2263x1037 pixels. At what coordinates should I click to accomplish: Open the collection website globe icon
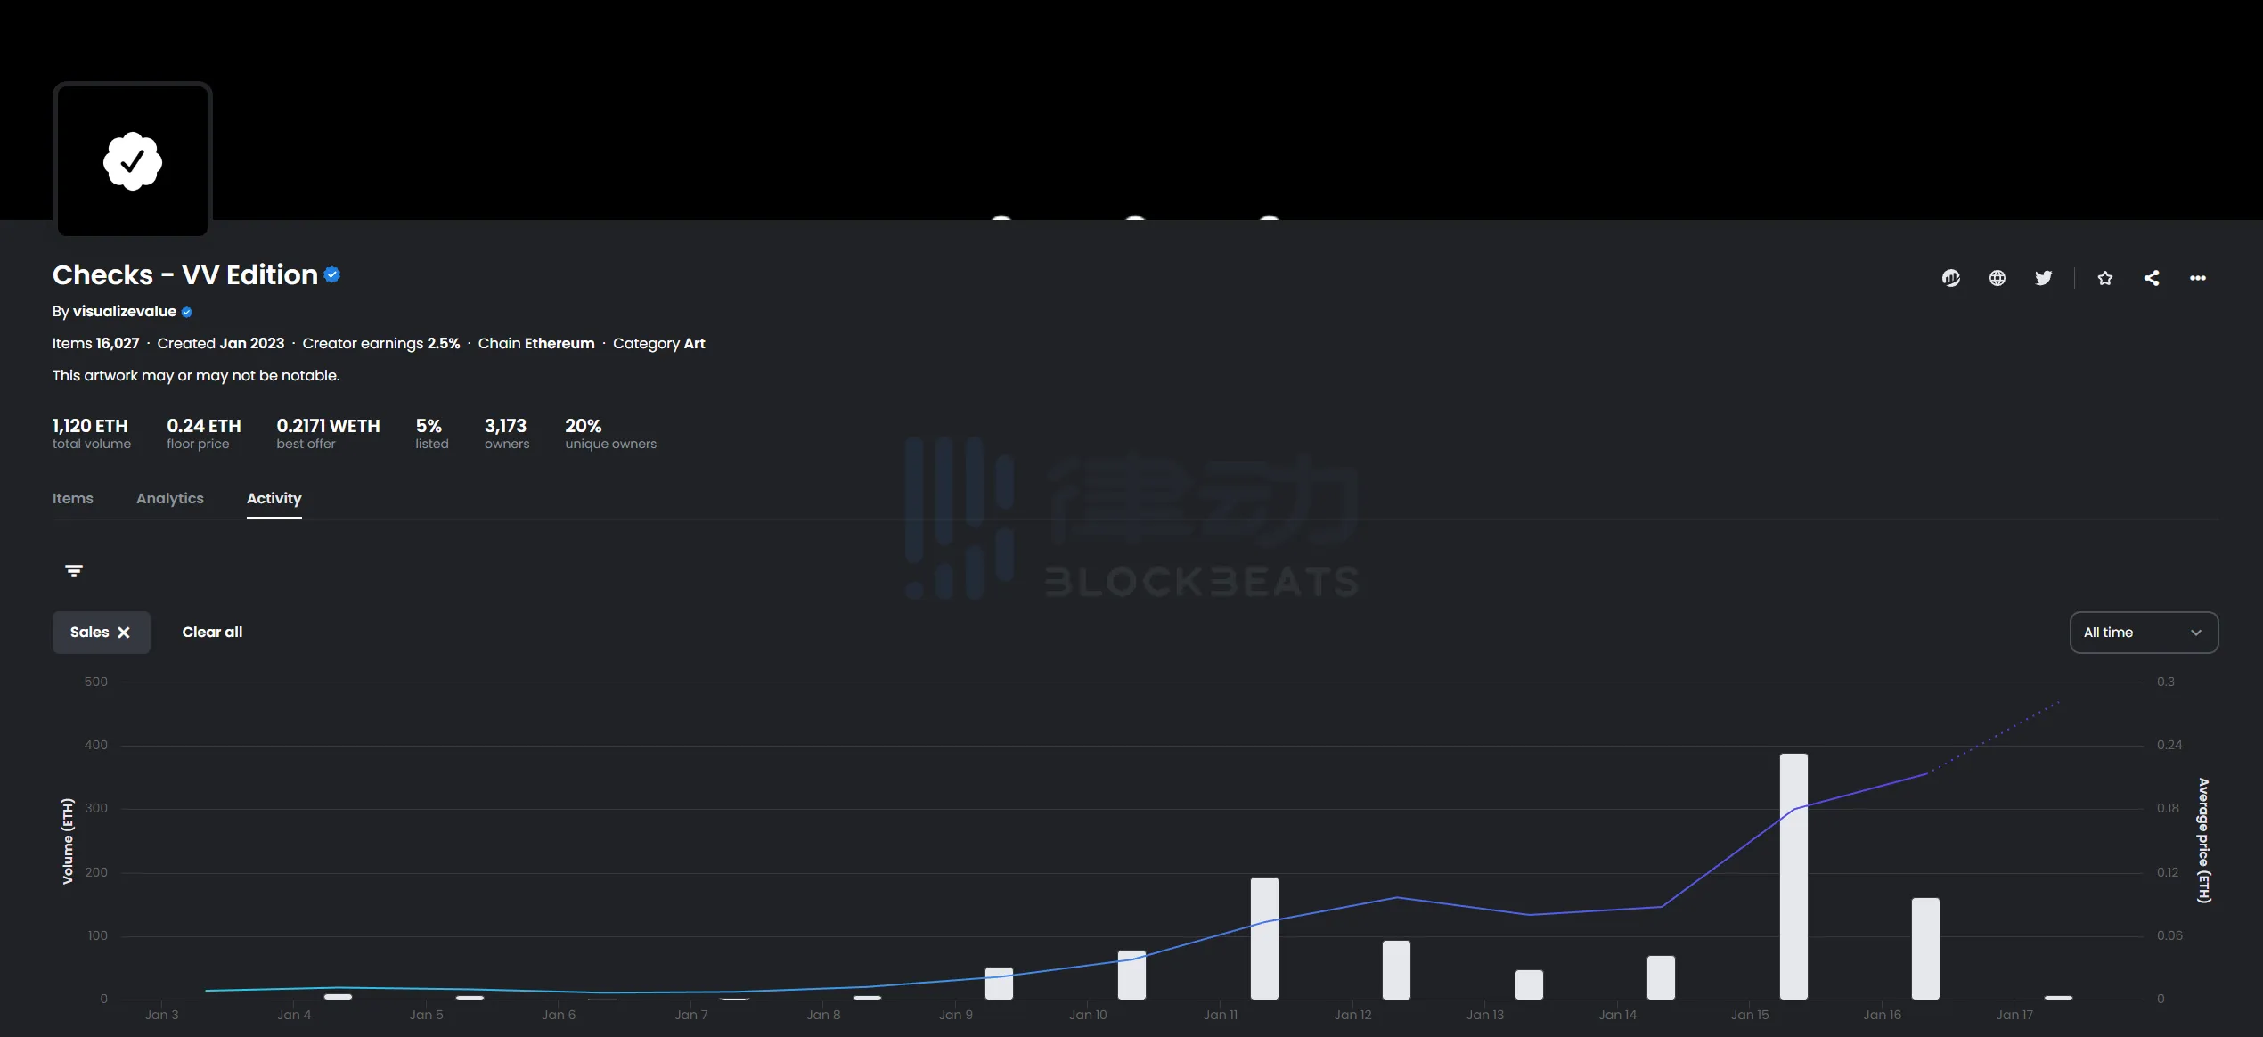[x=1997, y=278]
